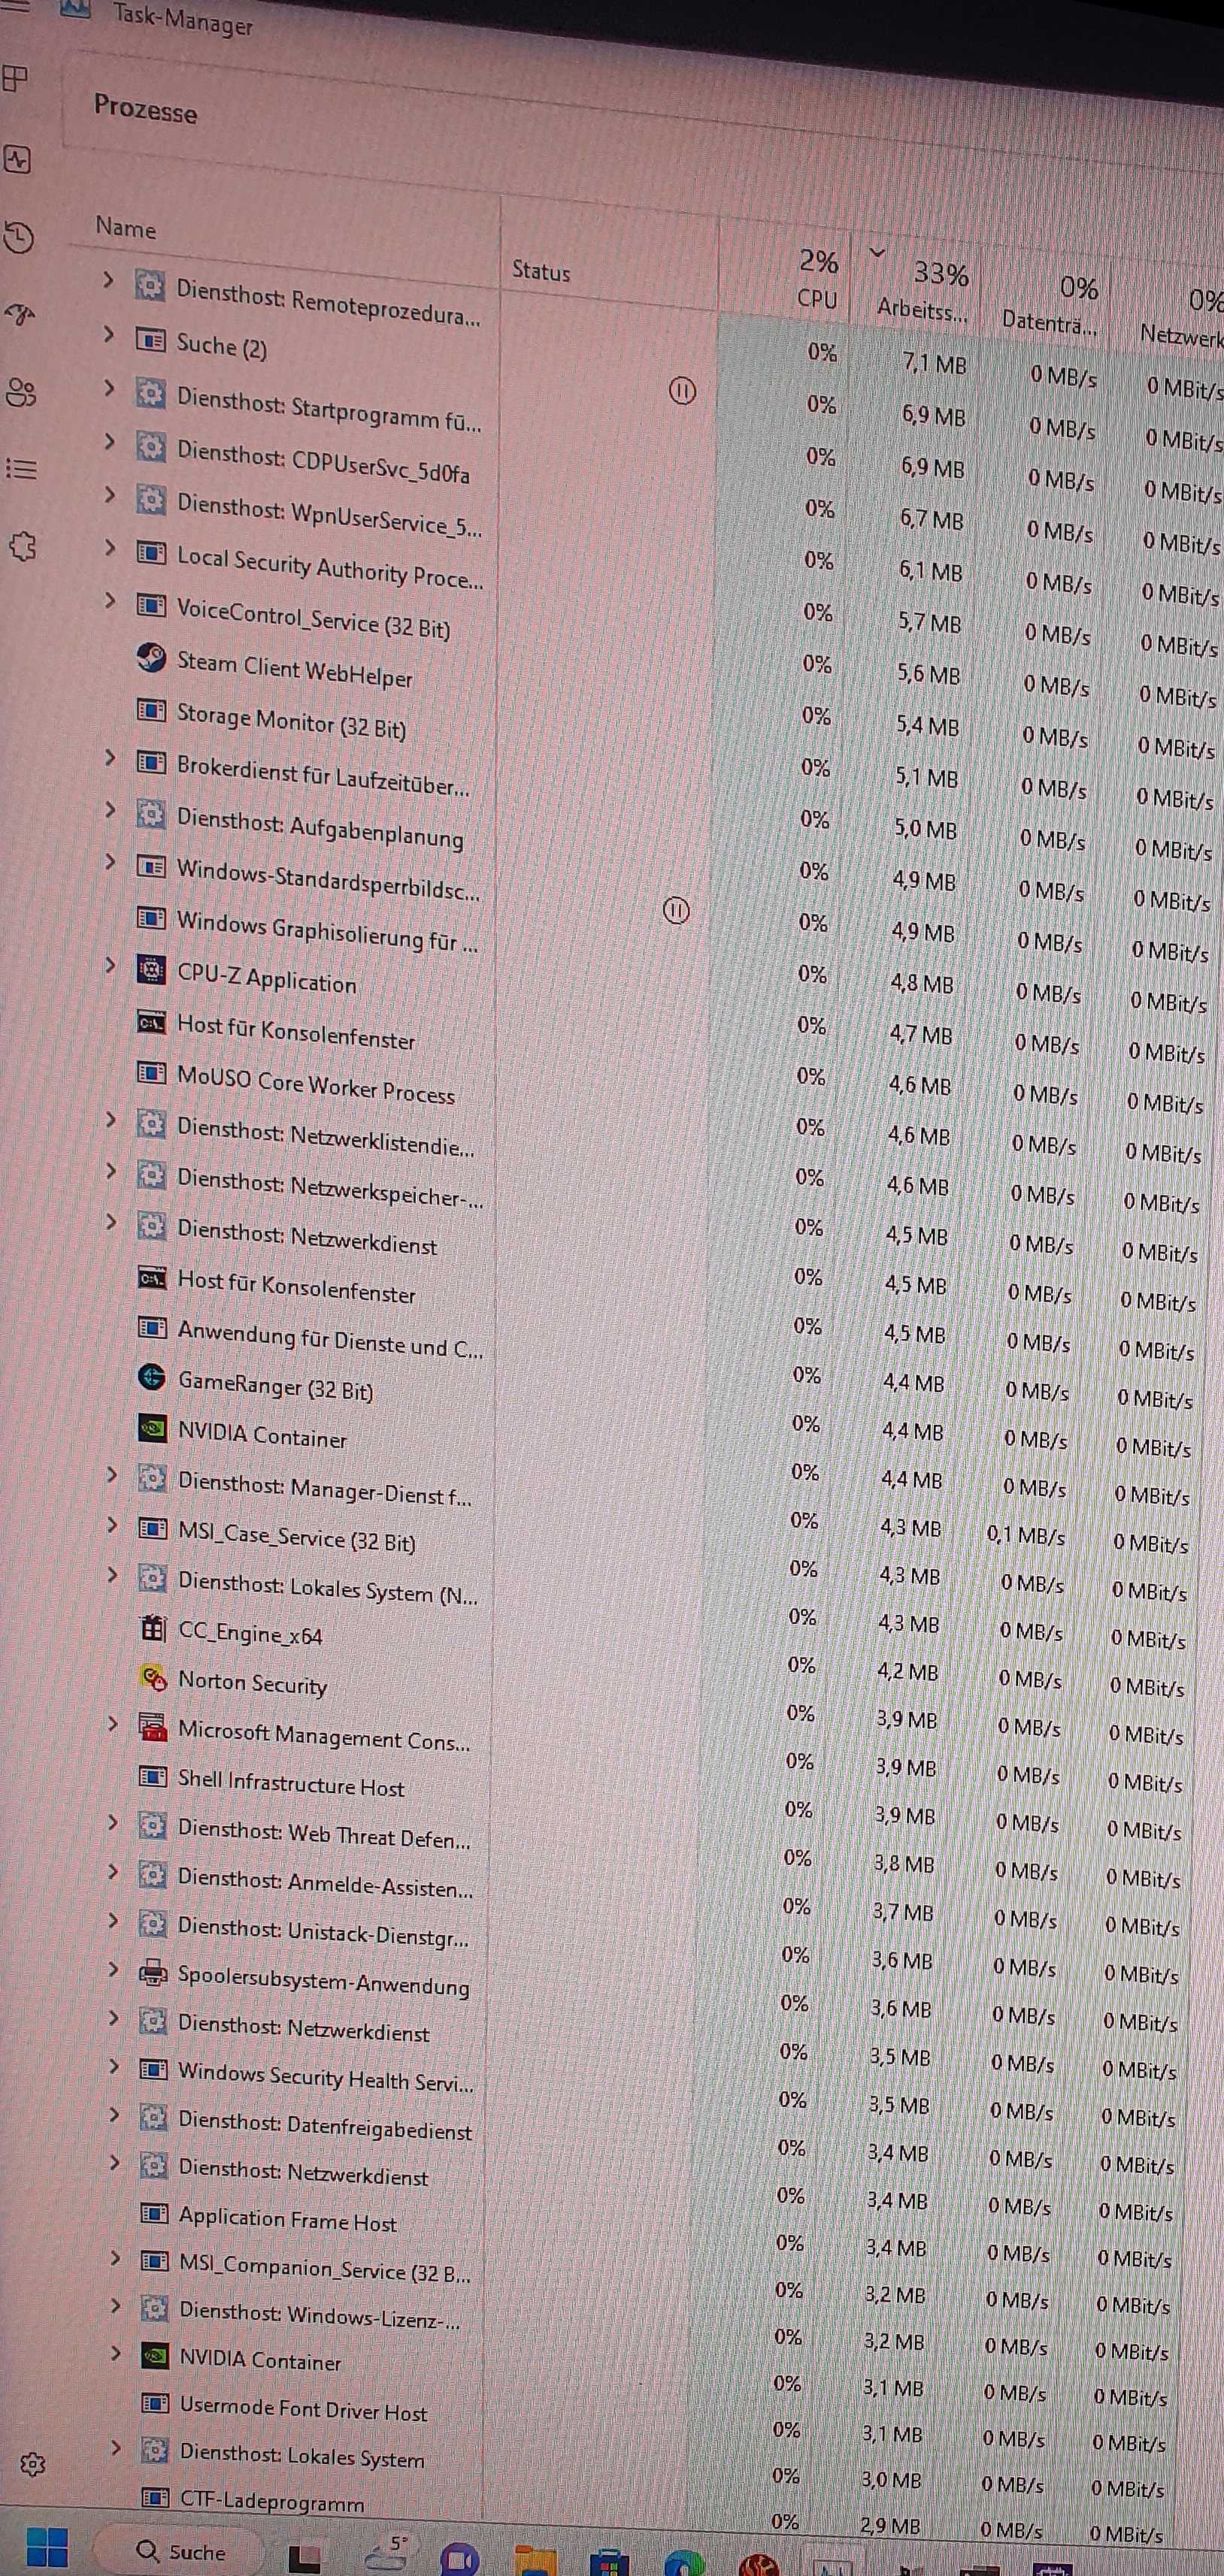
Task: Open the services puzzle-piece icon in sidebar
Action: 22,546
